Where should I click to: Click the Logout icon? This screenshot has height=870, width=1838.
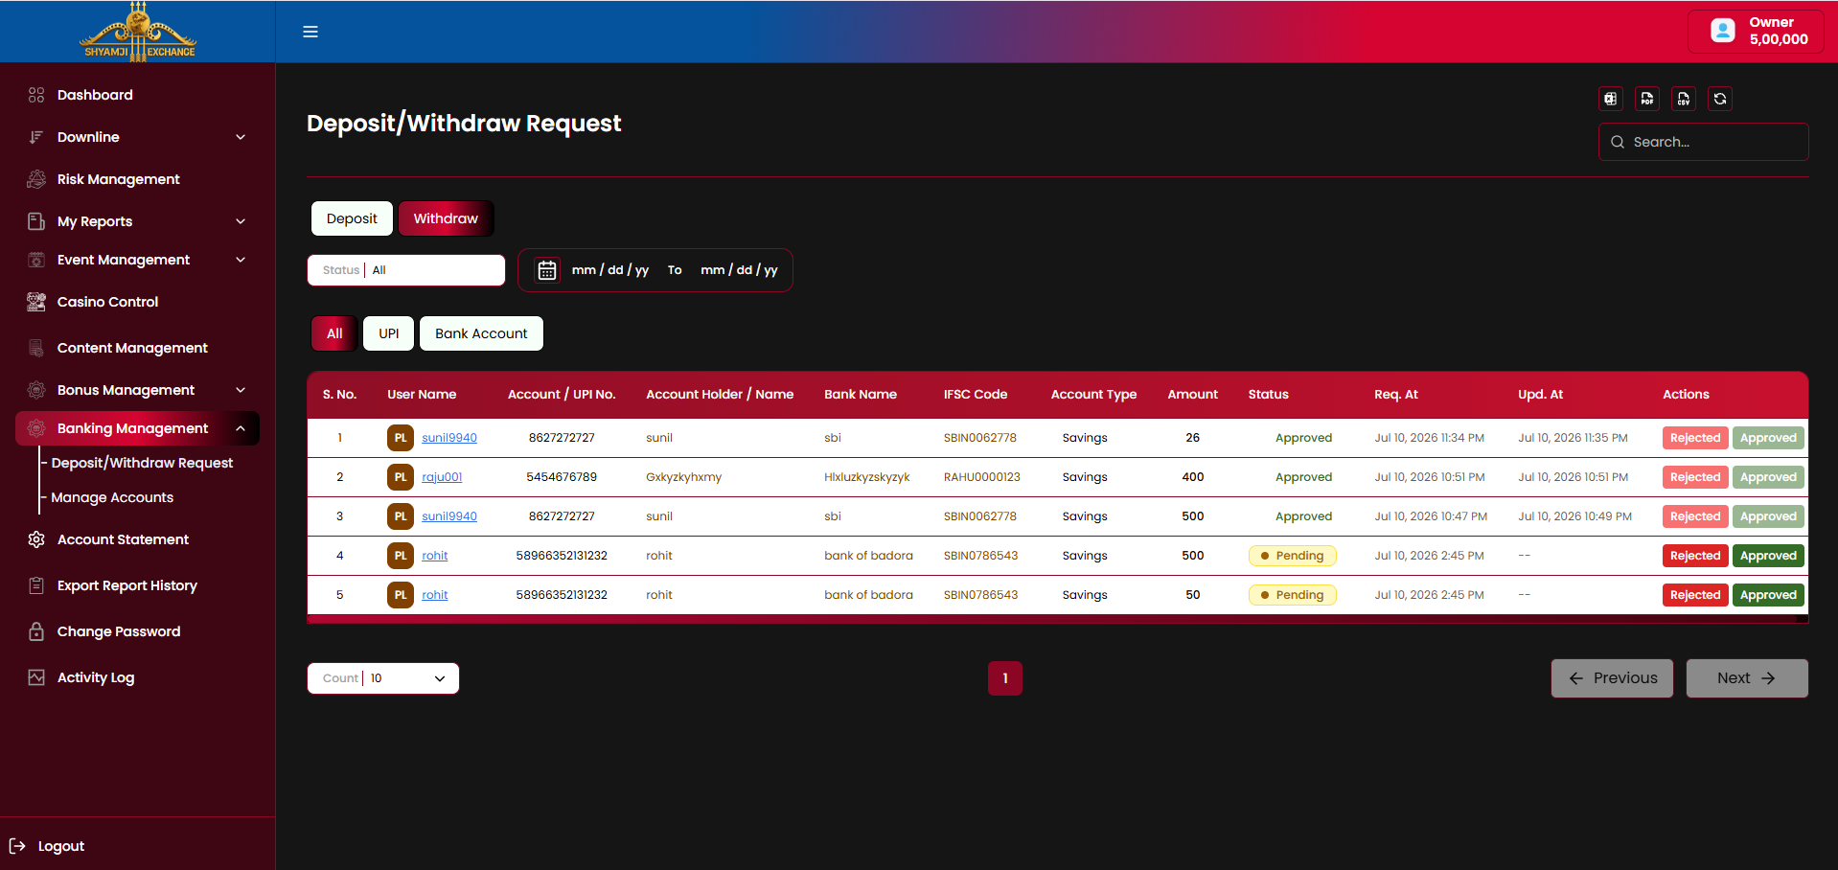(17, 846)
